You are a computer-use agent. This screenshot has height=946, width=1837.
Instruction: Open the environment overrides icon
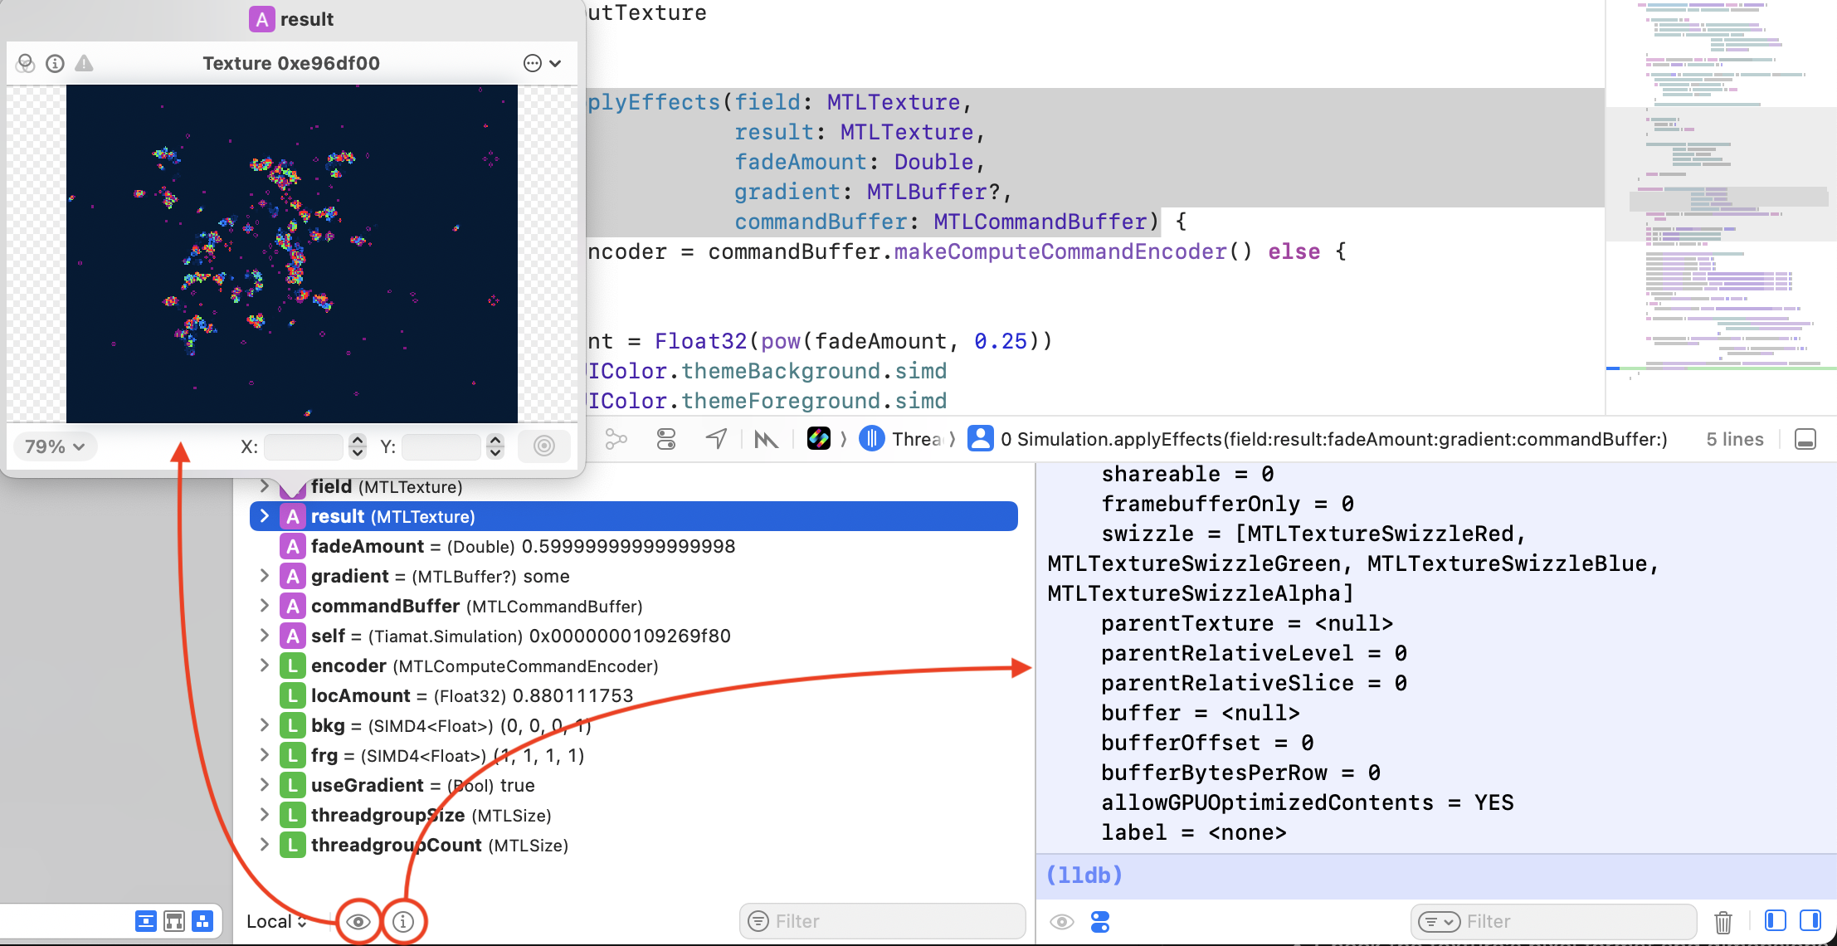click(x=666, y=439)
